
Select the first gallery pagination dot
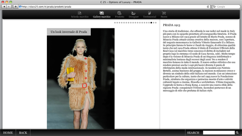tap(115, 23)
